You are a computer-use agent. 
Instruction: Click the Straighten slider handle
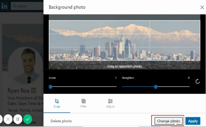tap(156, 87)
